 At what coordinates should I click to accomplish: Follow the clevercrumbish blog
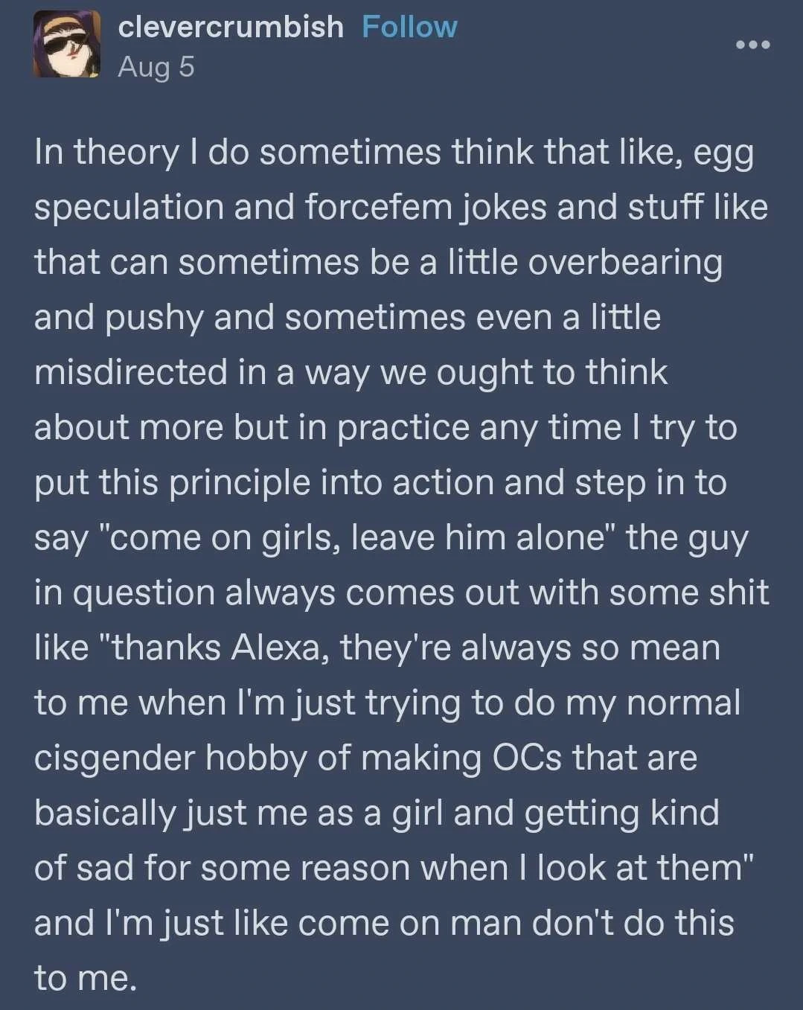pos(409,27)
